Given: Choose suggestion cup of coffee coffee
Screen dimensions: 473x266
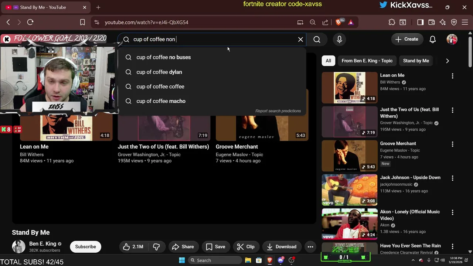Looking at the screenshot, I should pyautogui.click(x=212, y=86).
